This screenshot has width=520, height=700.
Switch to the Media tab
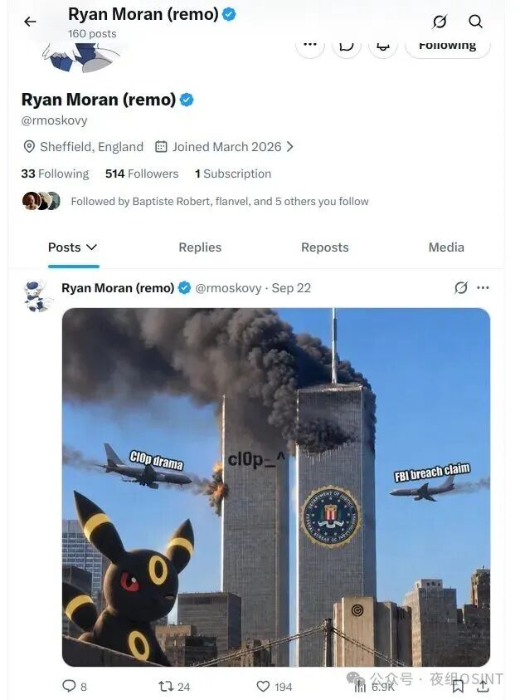tap(446, 247)
